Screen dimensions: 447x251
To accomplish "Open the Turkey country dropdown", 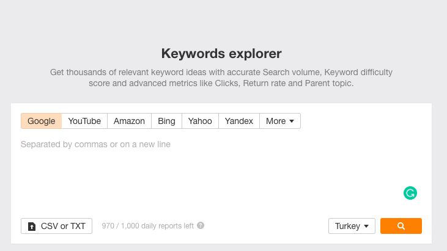I will (352, 226).
